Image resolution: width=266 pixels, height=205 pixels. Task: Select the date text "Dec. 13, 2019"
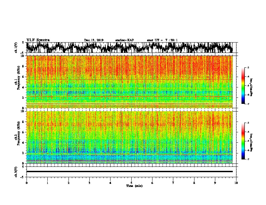(94, 40)
